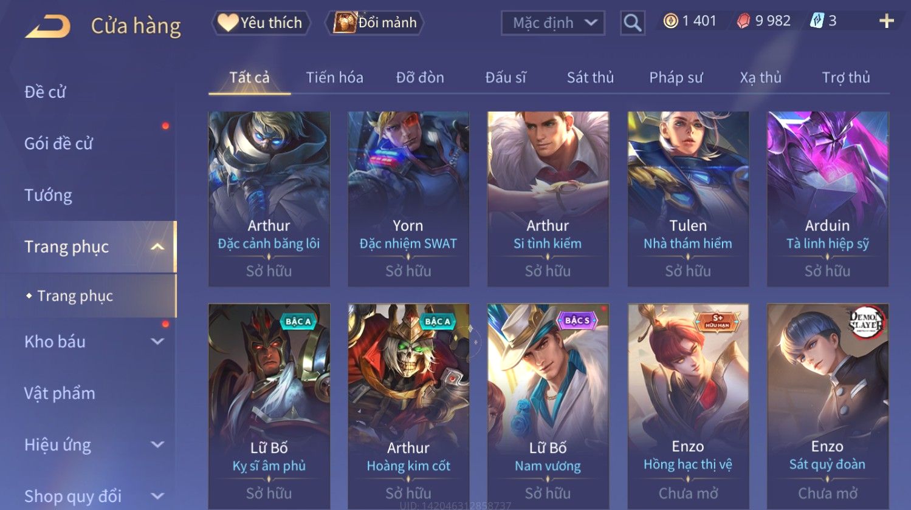This screenshot has height=510, width=911.
Task: Select Enzo Sát quỷ đoàn skin card
Action: pos(828,406)
